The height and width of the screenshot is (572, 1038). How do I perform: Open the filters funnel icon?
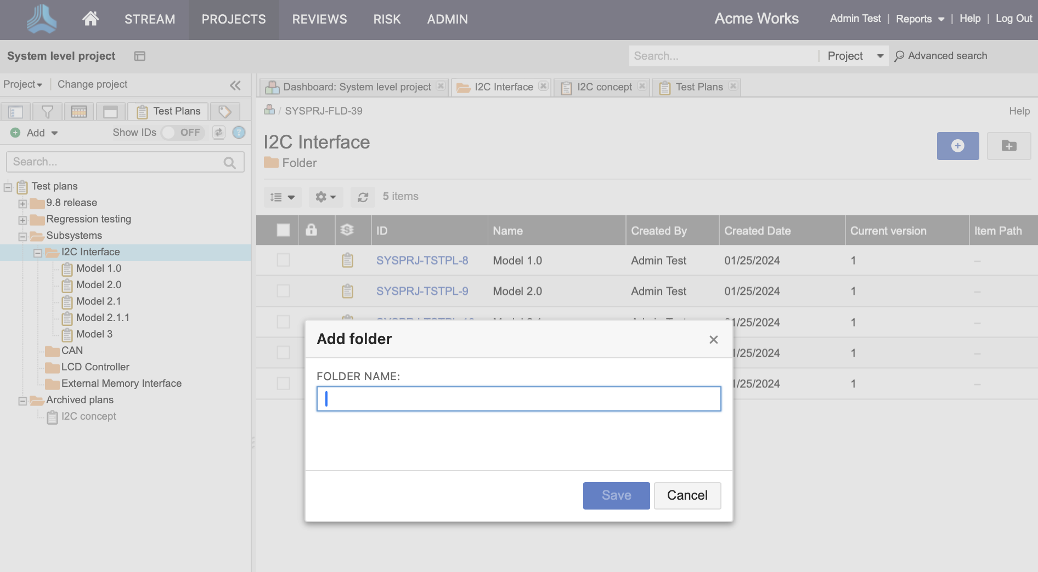(48, 112)
